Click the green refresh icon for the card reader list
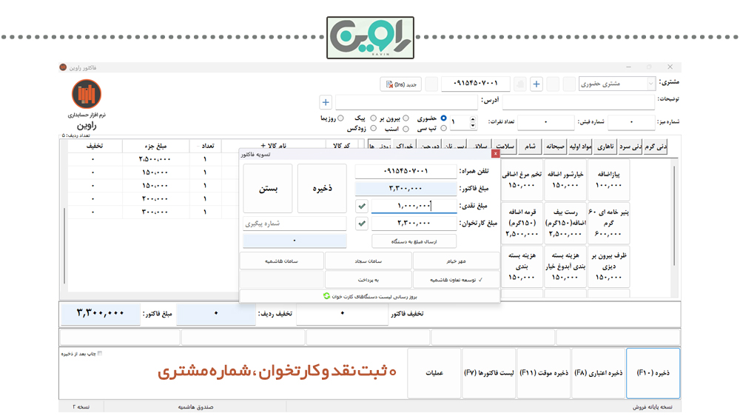 tap(326, 295)
